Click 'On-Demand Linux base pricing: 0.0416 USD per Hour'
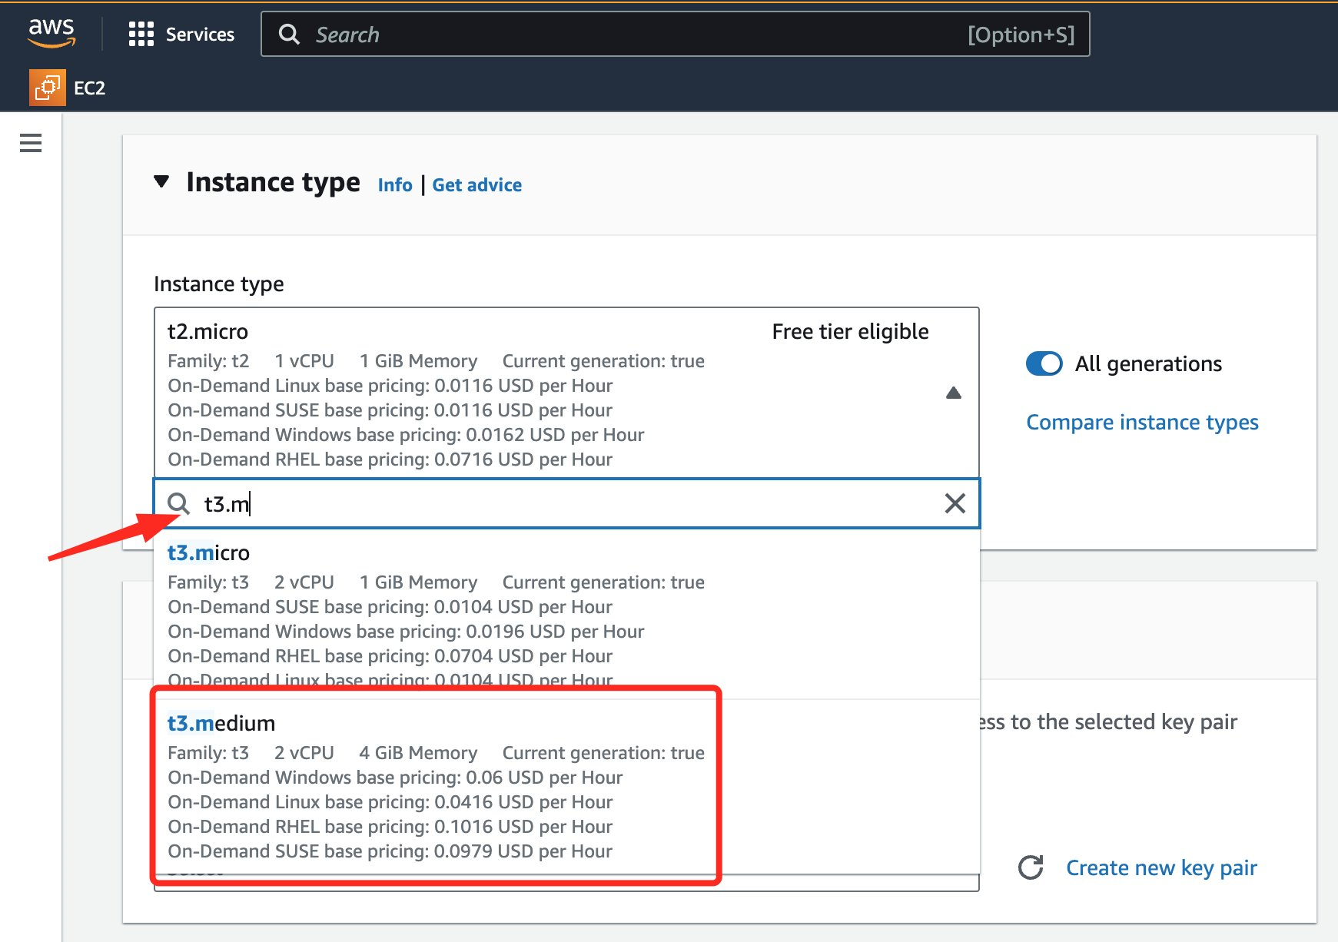This screenshot has width=1338, height=942. (390, 802)
